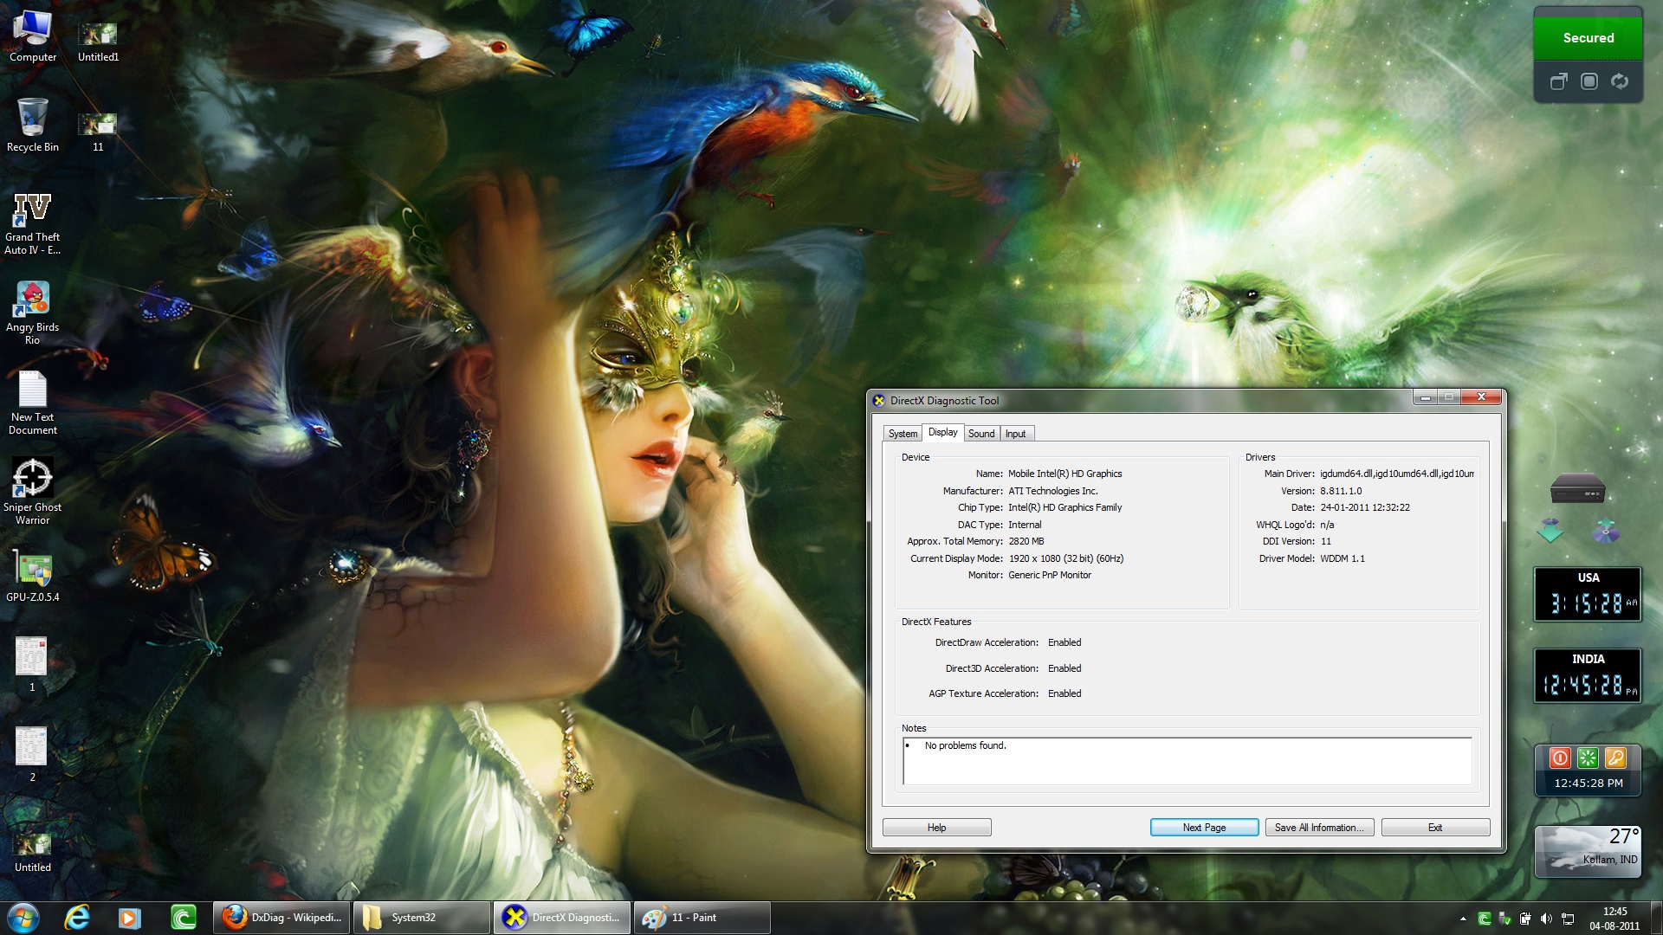Click the square stop icon in security gadget

[x=1589, y=81]
